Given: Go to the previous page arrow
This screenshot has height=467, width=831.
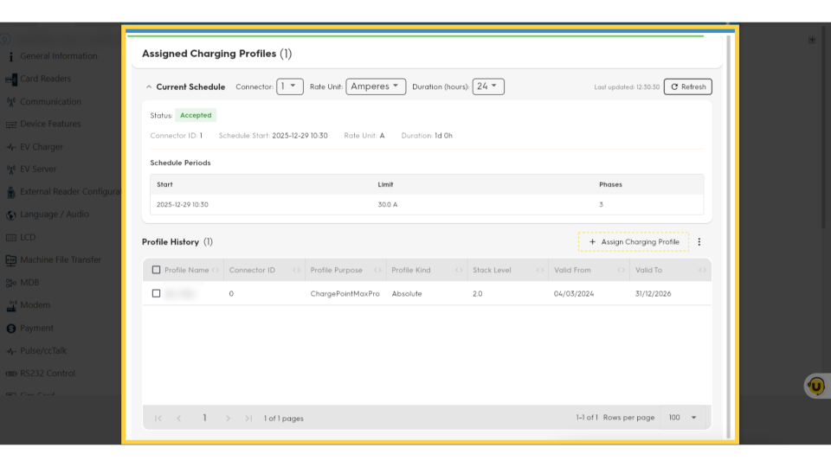Looking at the screenshot, I should 179,419.
